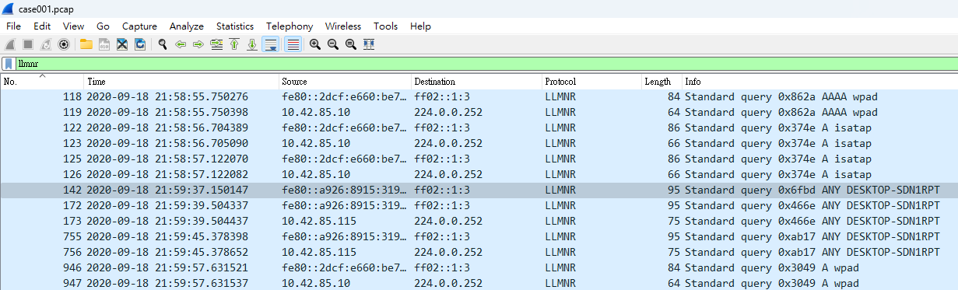Screen dimensions: 958x290
Task: Open the Help menu
Action: 420,26
